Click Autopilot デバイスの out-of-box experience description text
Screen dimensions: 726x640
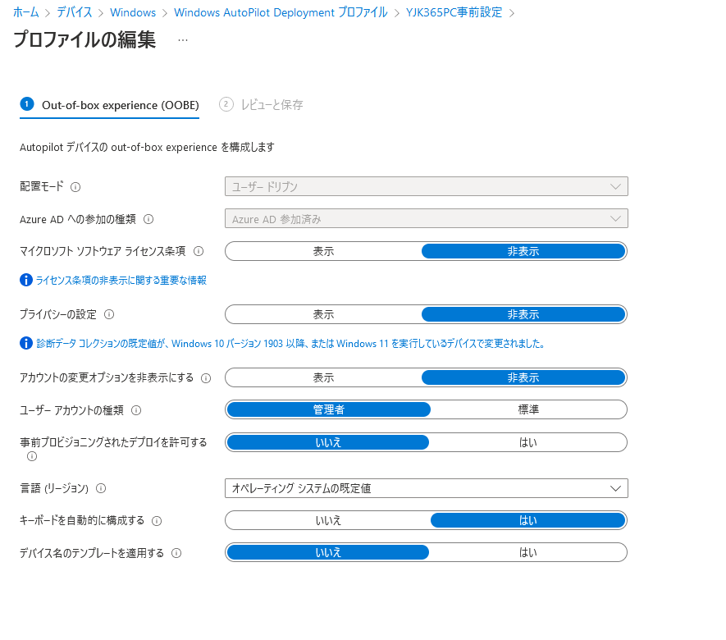click(x=147, y=147)
